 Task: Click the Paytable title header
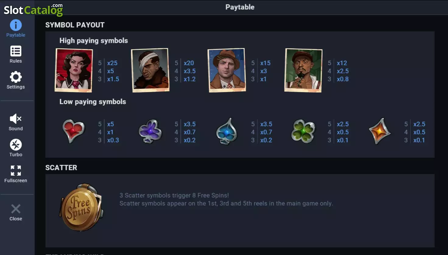[x=240, y=7]
